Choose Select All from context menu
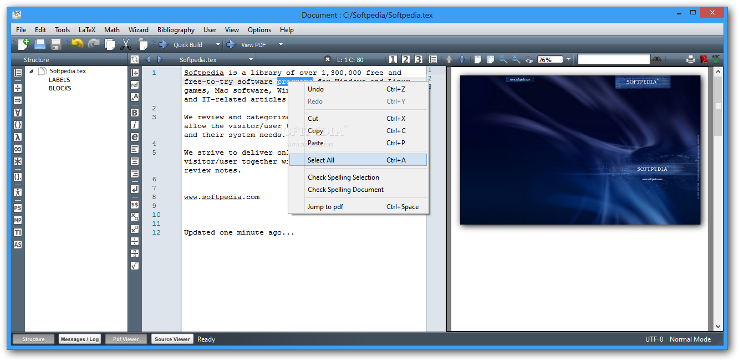This screenshot has height=361, width=739. (x=358, y=160)
